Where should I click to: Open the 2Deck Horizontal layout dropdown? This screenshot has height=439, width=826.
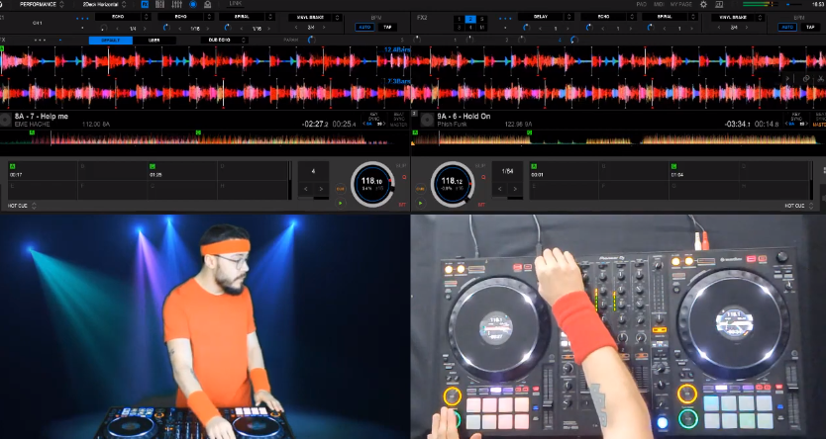[x=104, y=4]
